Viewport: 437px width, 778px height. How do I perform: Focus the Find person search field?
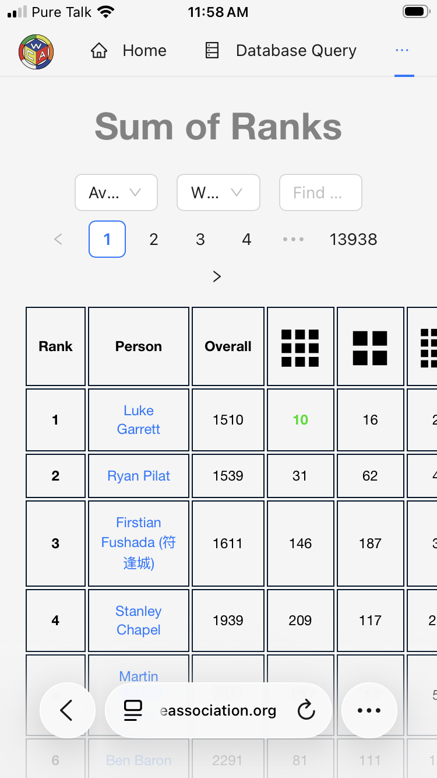320,192
